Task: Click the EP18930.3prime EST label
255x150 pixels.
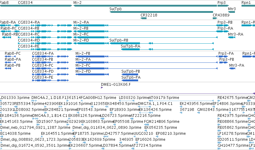Action: [124, 110]
